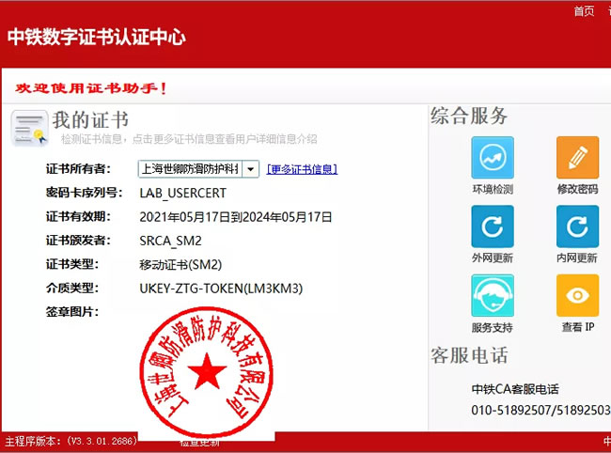
Task: Select the LAB_USERCERT serial number text
Action: pyautogui.click(x=182, y=194)
